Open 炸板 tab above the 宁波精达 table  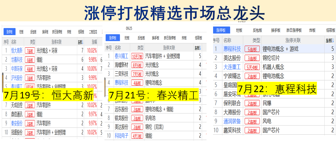[x=312, y=30]
